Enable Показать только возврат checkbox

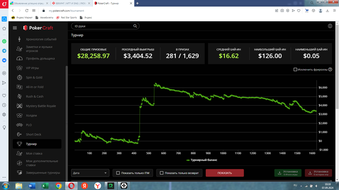(x=161, y=173)
